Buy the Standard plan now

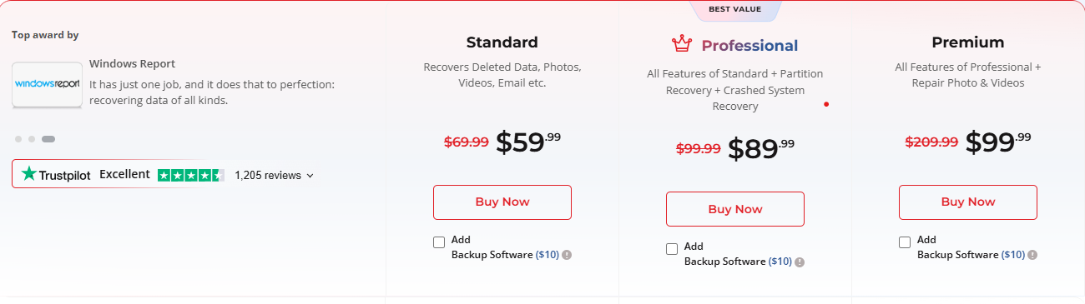pyautogui.click(x=502, y=202)
